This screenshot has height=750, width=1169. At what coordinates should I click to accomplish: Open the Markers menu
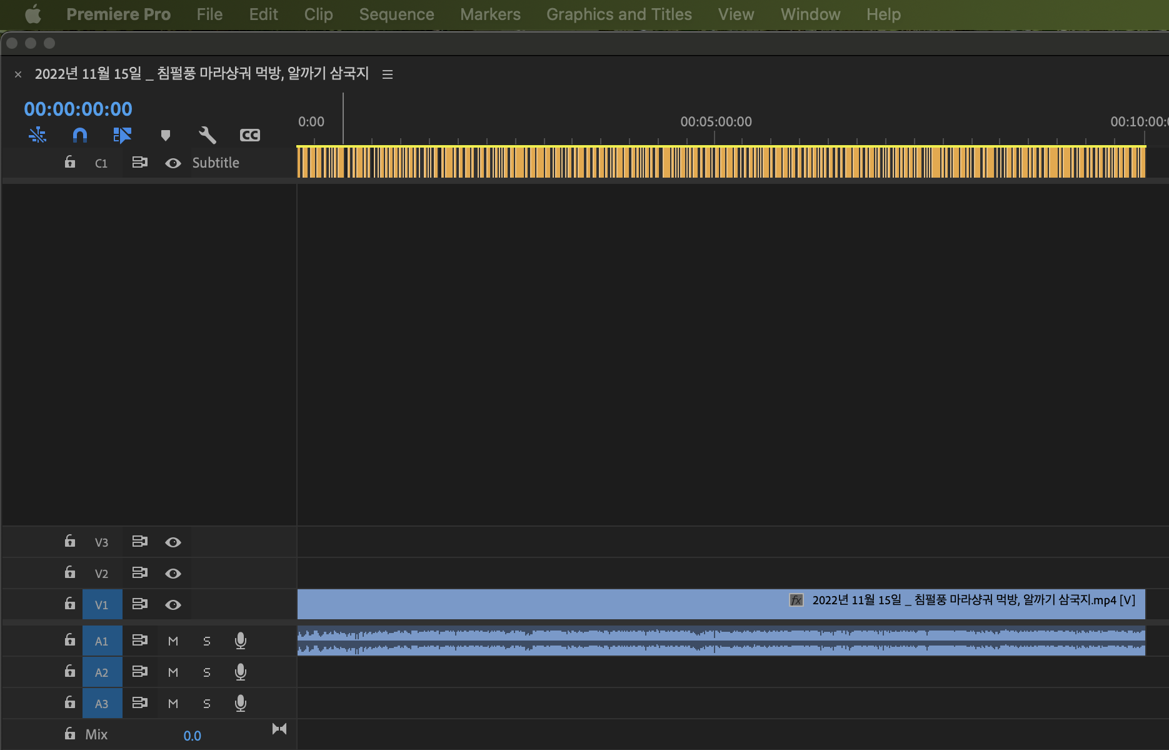click(490, 14)
